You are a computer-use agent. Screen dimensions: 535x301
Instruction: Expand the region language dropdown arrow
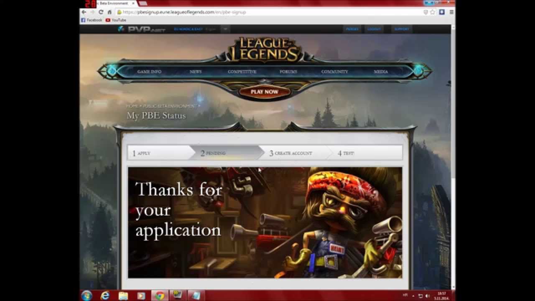pyautogui.click(x=225, y=29)
